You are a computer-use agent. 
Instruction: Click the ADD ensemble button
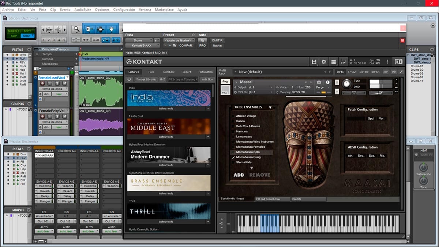(x=239, y=175)
